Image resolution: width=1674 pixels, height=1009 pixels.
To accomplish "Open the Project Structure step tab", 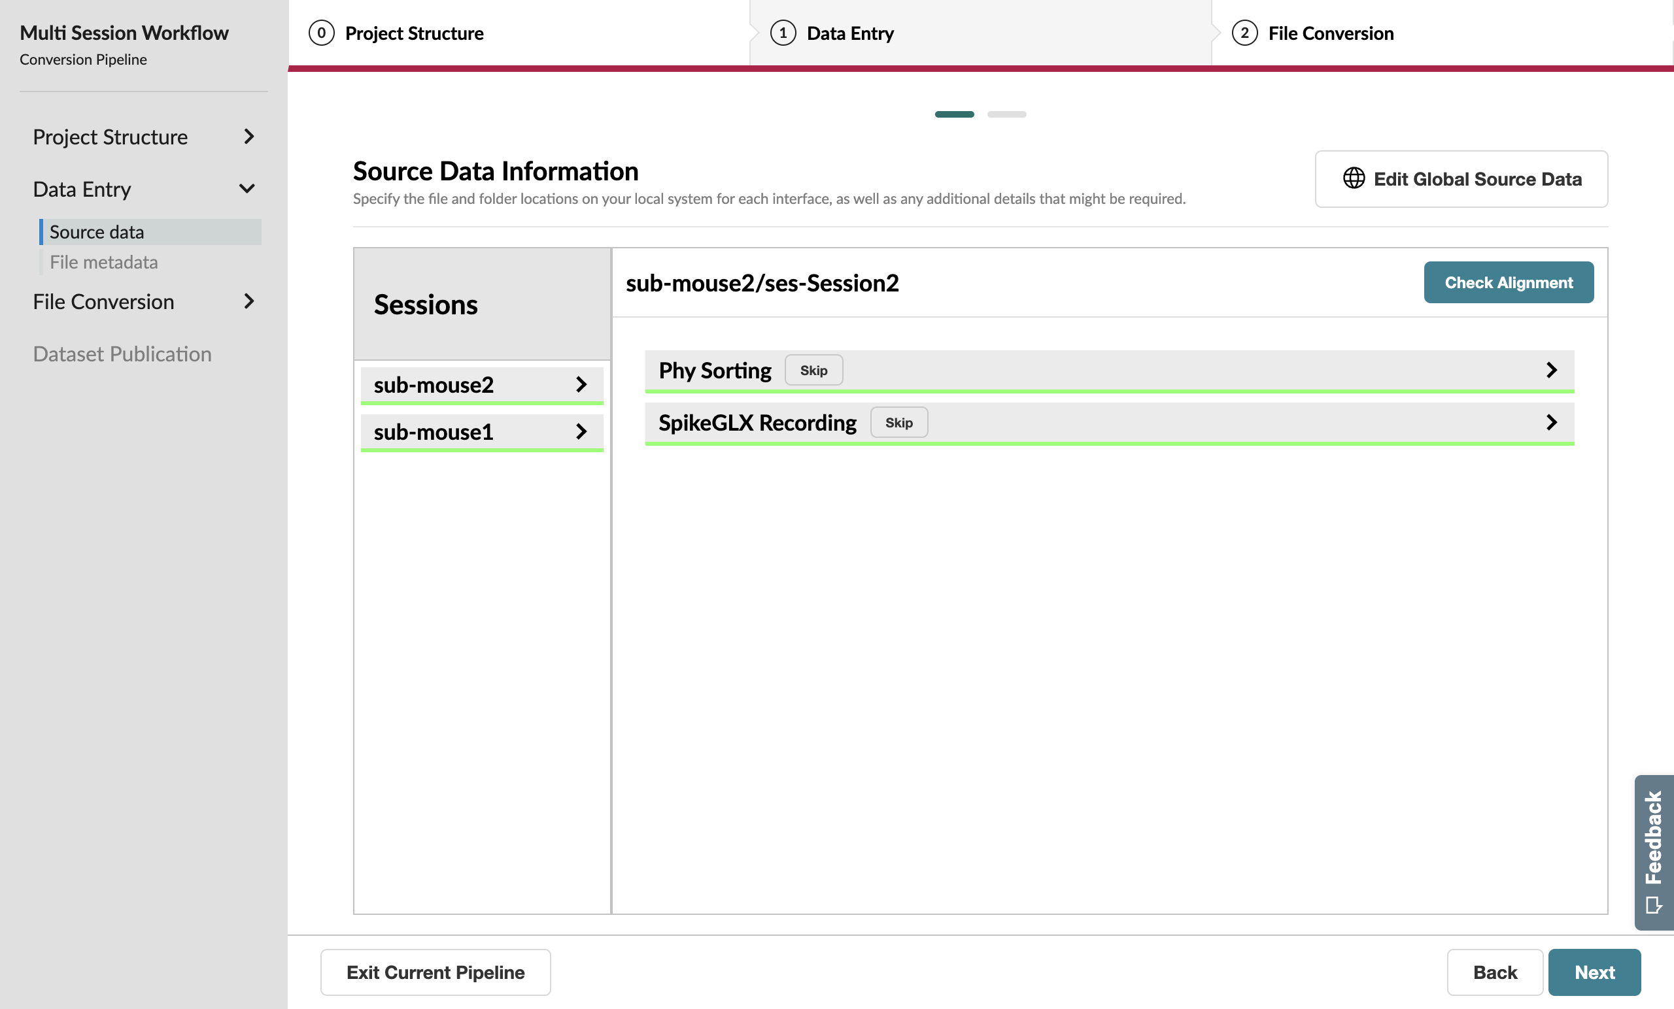I will tap(519, 33).
